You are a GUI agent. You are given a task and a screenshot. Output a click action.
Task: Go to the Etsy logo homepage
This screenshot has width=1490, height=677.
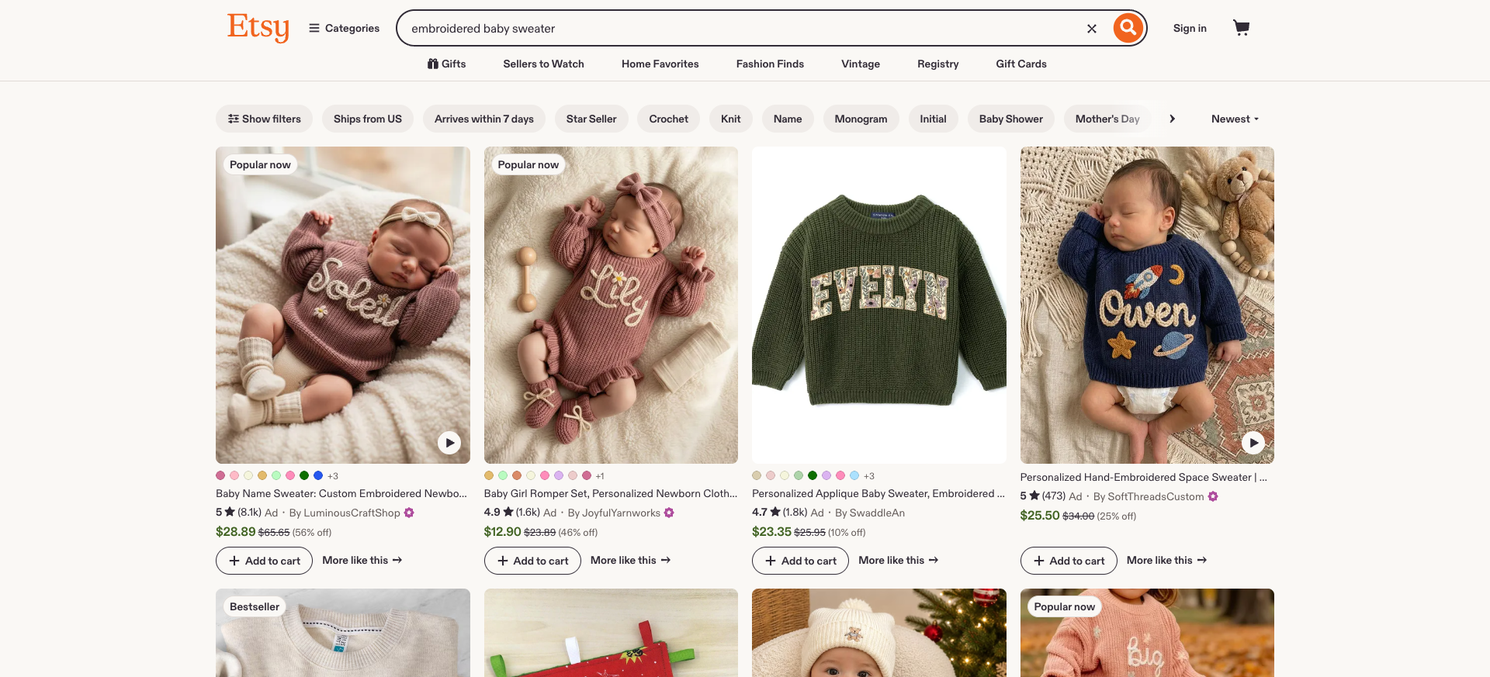[258, 28]
